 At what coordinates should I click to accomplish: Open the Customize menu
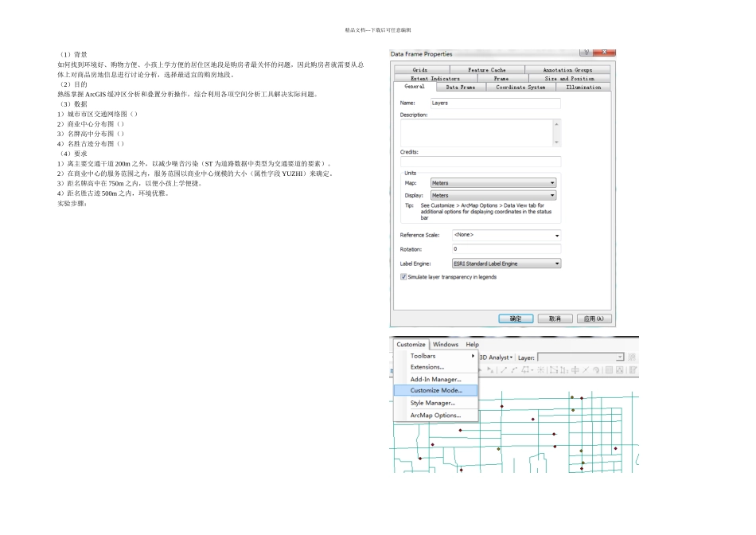pos(411,345)
